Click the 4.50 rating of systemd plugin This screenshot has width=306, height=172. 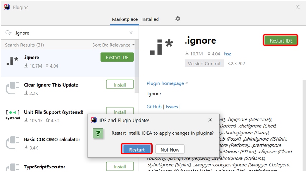(52, 121)
